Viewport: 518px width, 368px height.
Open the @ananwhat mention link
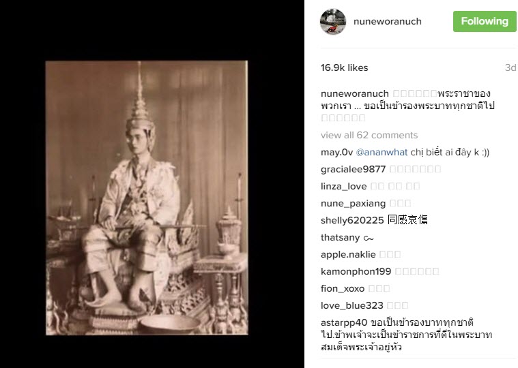[382, 153]
